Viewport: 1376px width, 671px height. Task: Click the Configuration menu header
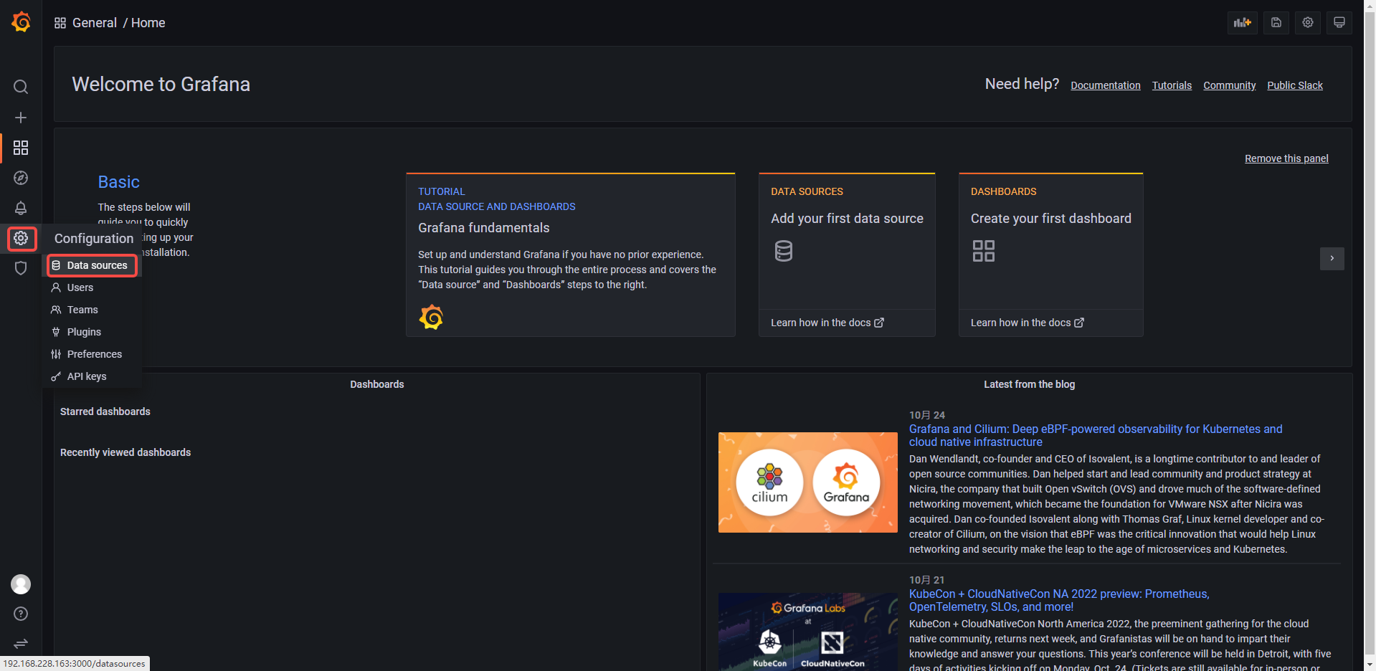94,239
